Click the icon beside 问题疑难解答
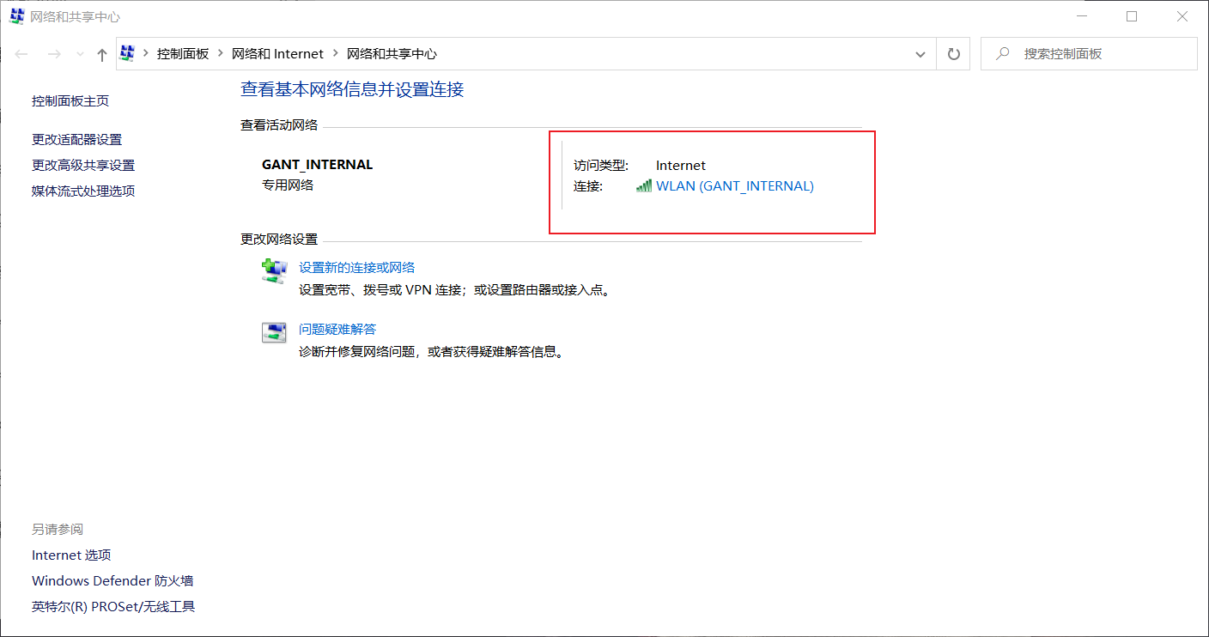This screenshot has height=637, width=1209. tap(274, 333)
